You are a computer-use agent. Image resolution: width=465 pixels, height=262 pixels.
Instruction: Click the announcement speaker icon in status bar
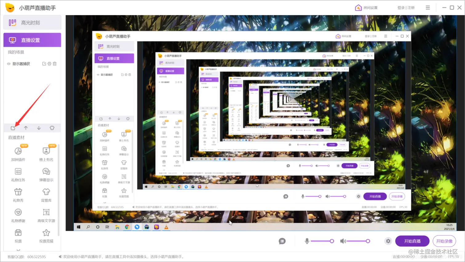[x=60, y=256]
